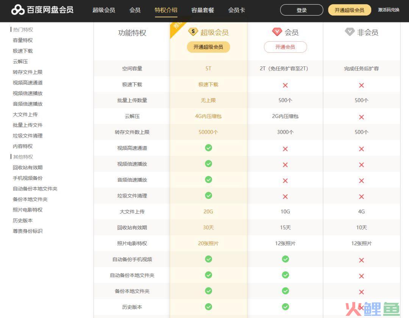This screenshot has width=409, height=318.
Task: Click the 激活码兑换 link
Action: 389,10
